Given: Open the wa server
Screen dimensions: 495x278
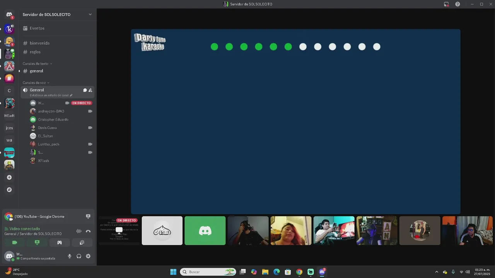Looking at the screenshot, I should (9, 140).
